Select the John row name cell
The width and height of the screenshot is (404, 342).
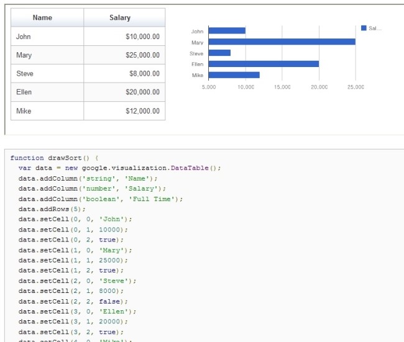pyautogui.click(x=47, y=37)
